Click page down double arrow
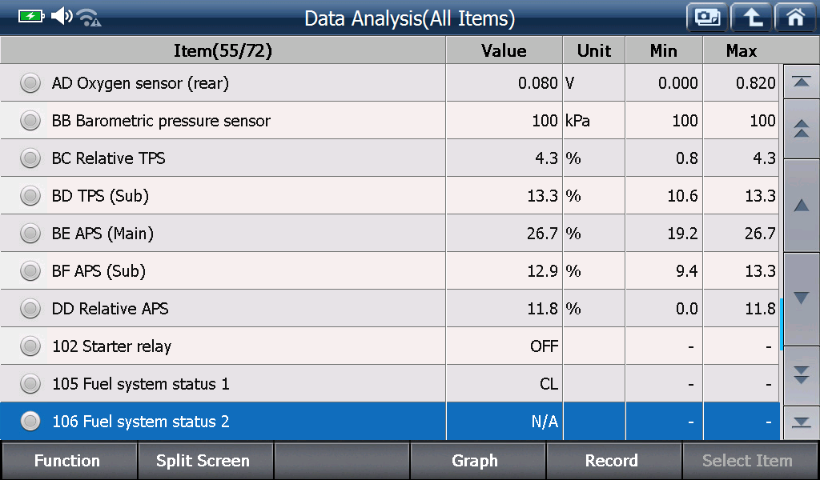This screenshot has width=820, height=480. click(x=801, y=375)
